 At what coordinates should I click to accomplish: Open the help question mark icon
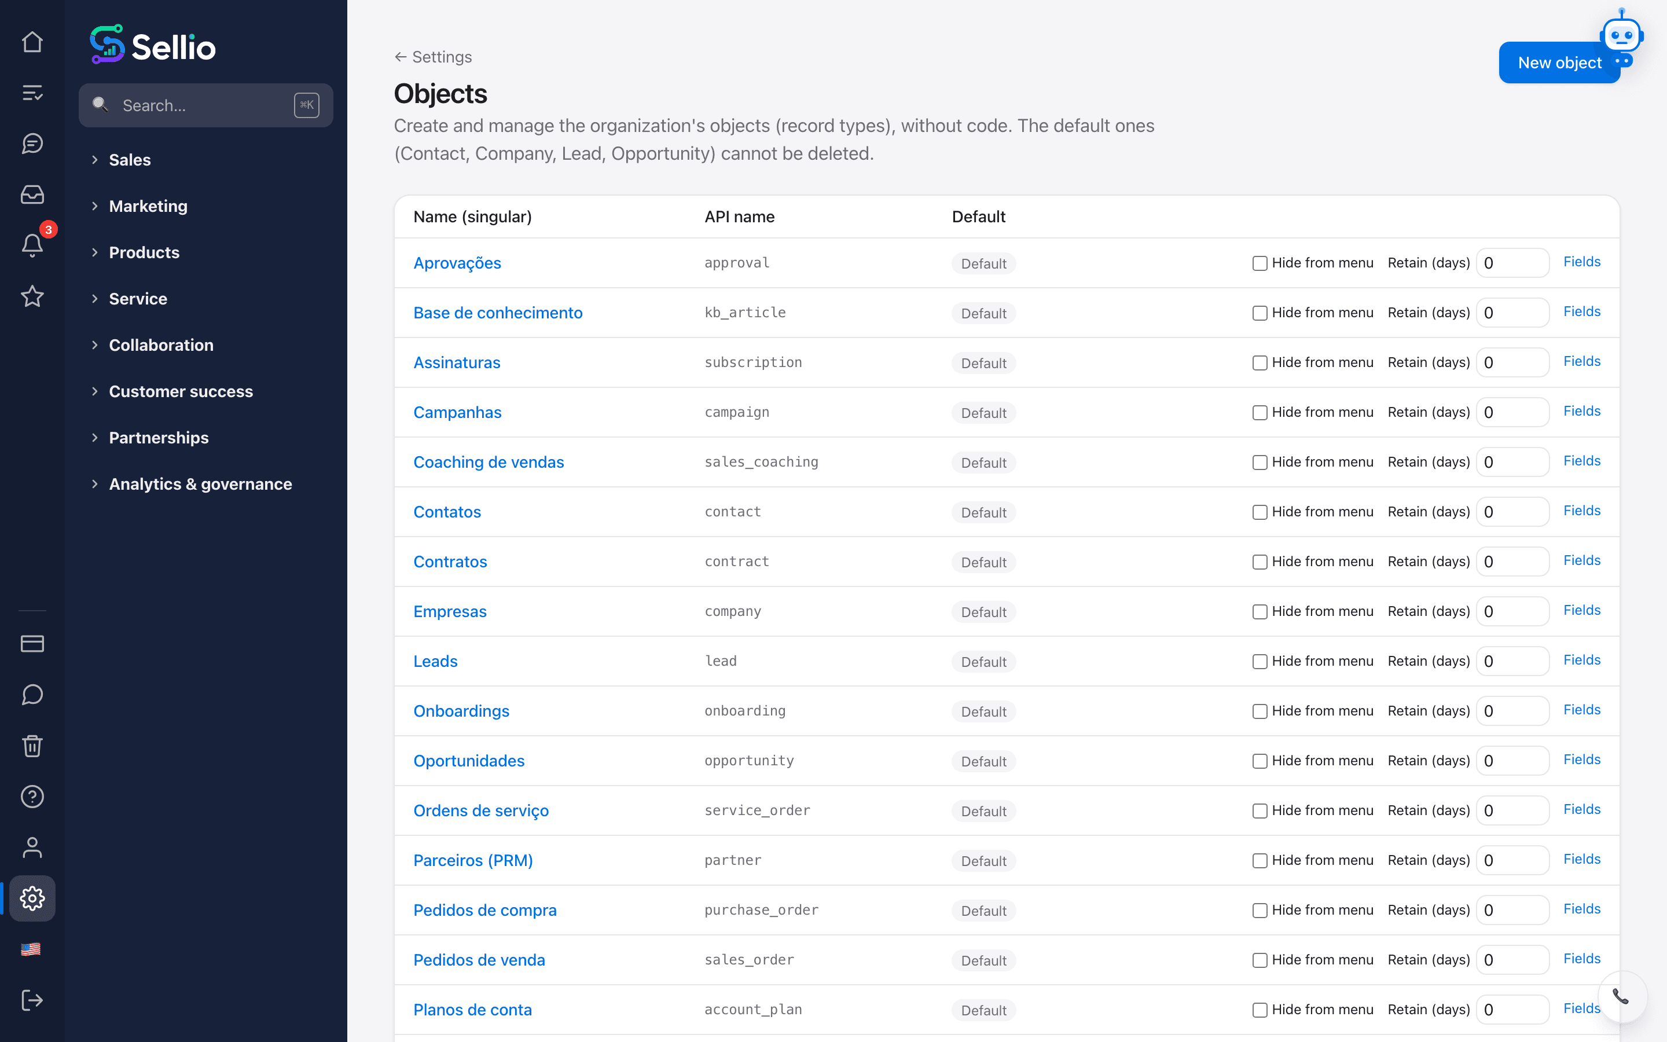point(32,797)
